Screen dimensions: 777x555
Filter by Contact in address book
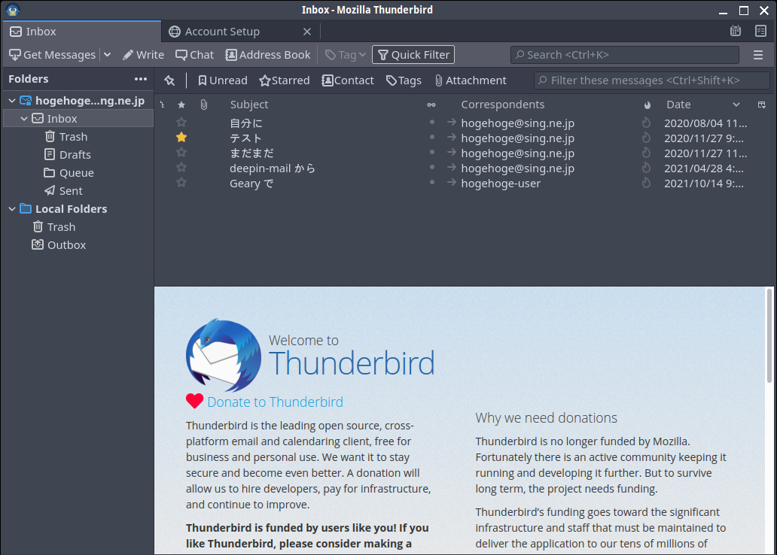point(347,80)
